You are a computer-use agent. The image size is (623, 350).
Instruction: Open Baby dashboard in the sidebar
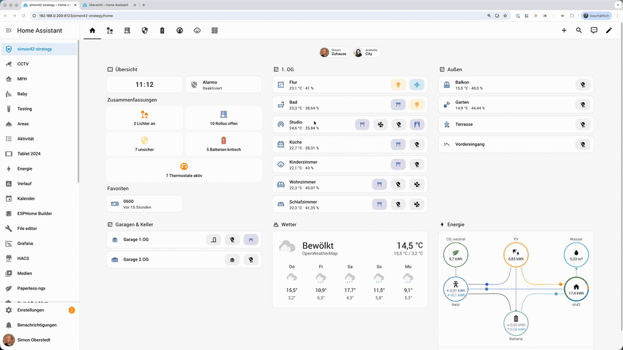coord(39,93)
